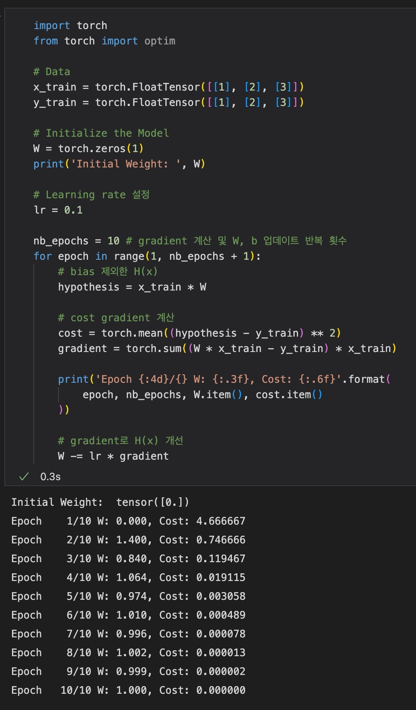Viewport: 416px width, 710px height.
Task: Click the '# cost gradient 계산' comment
Action: point(116,318)
